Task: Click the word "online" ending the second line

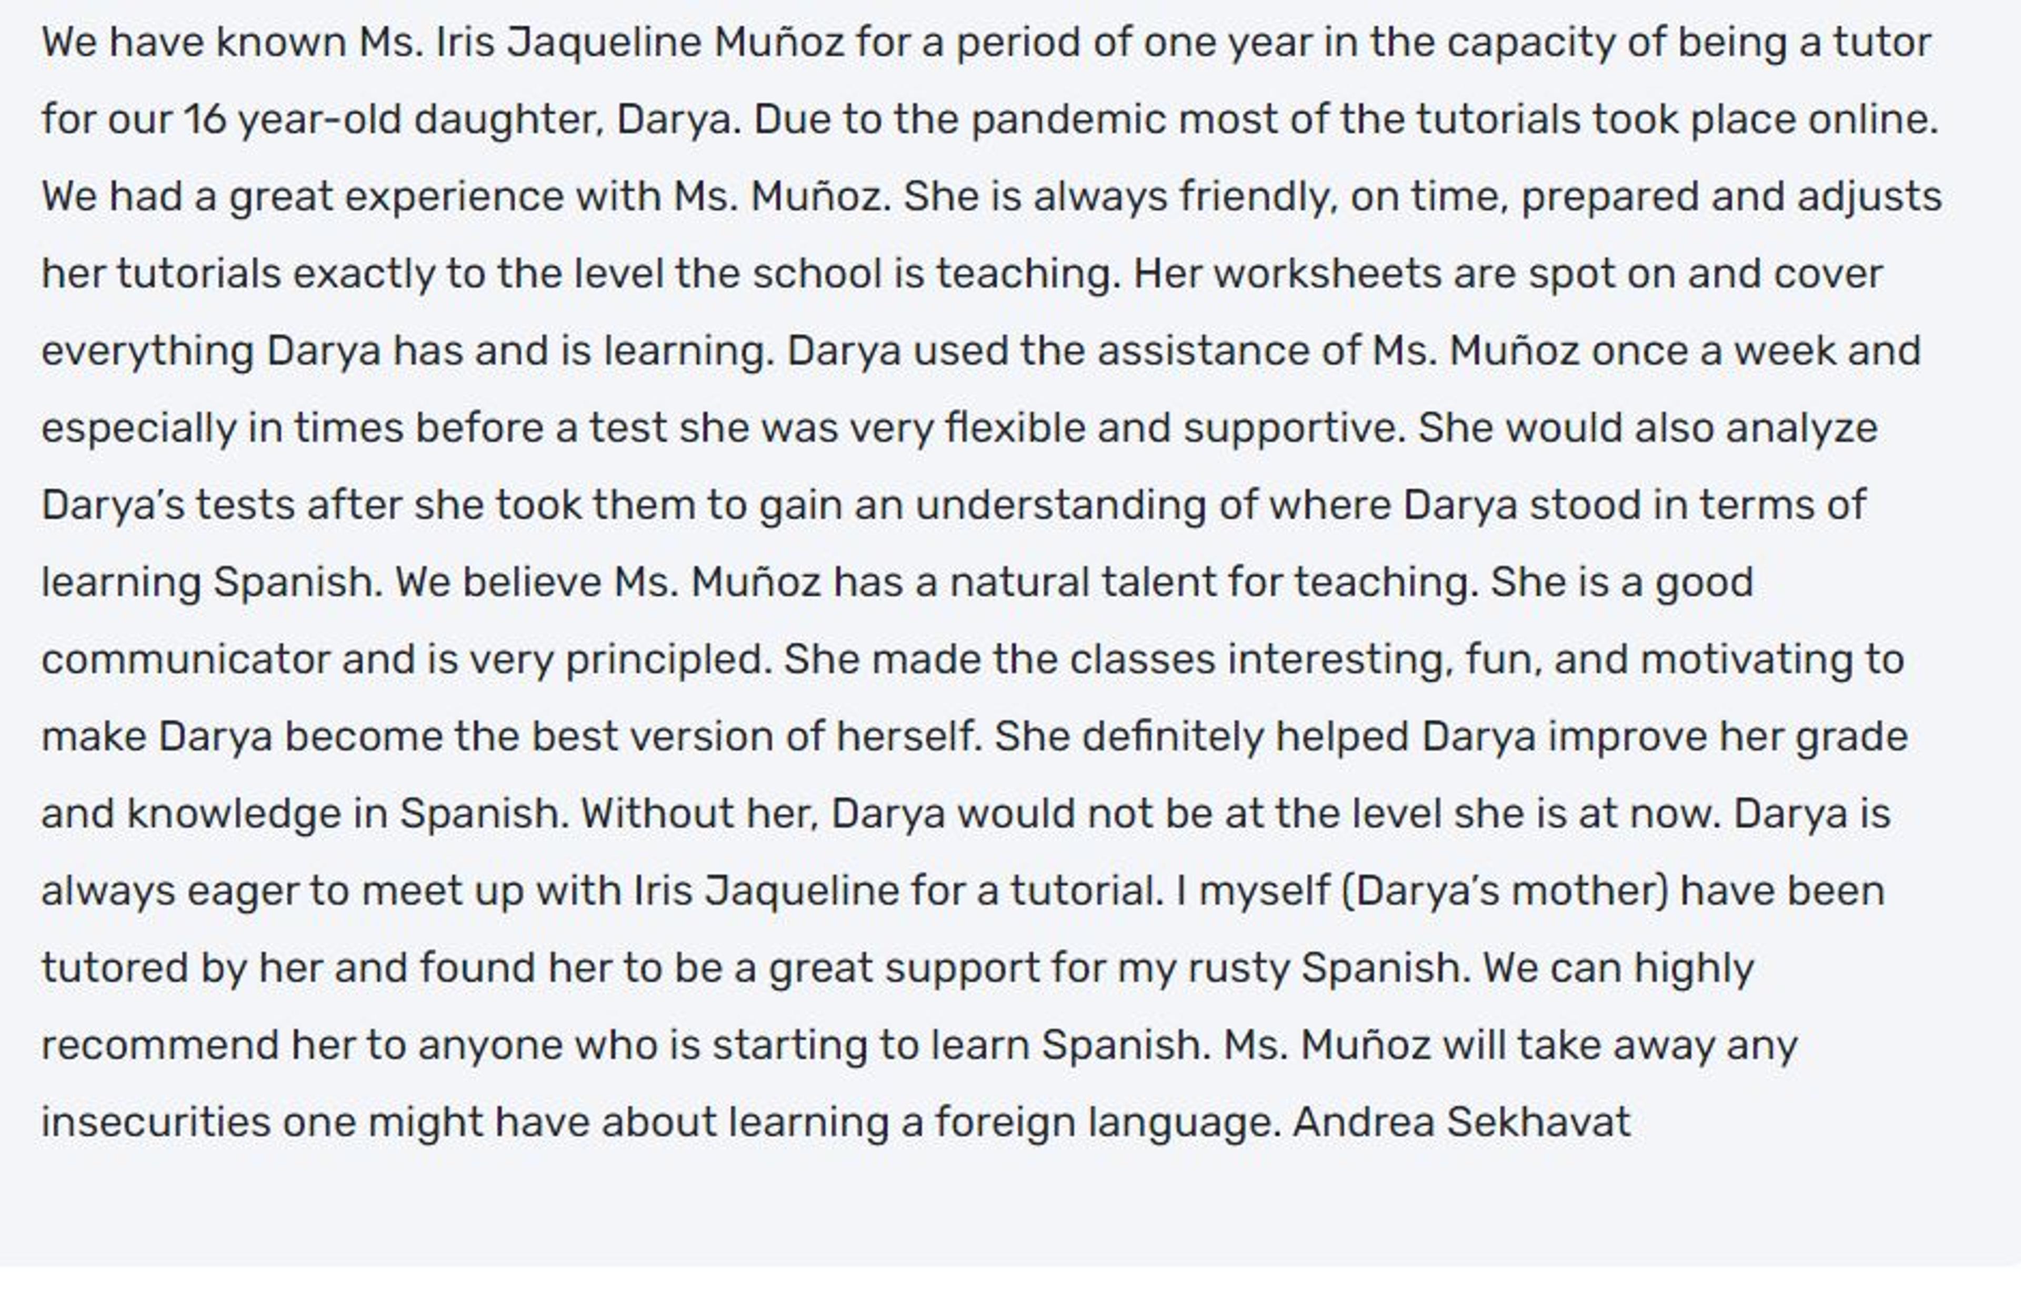Action: point(1873,119)
